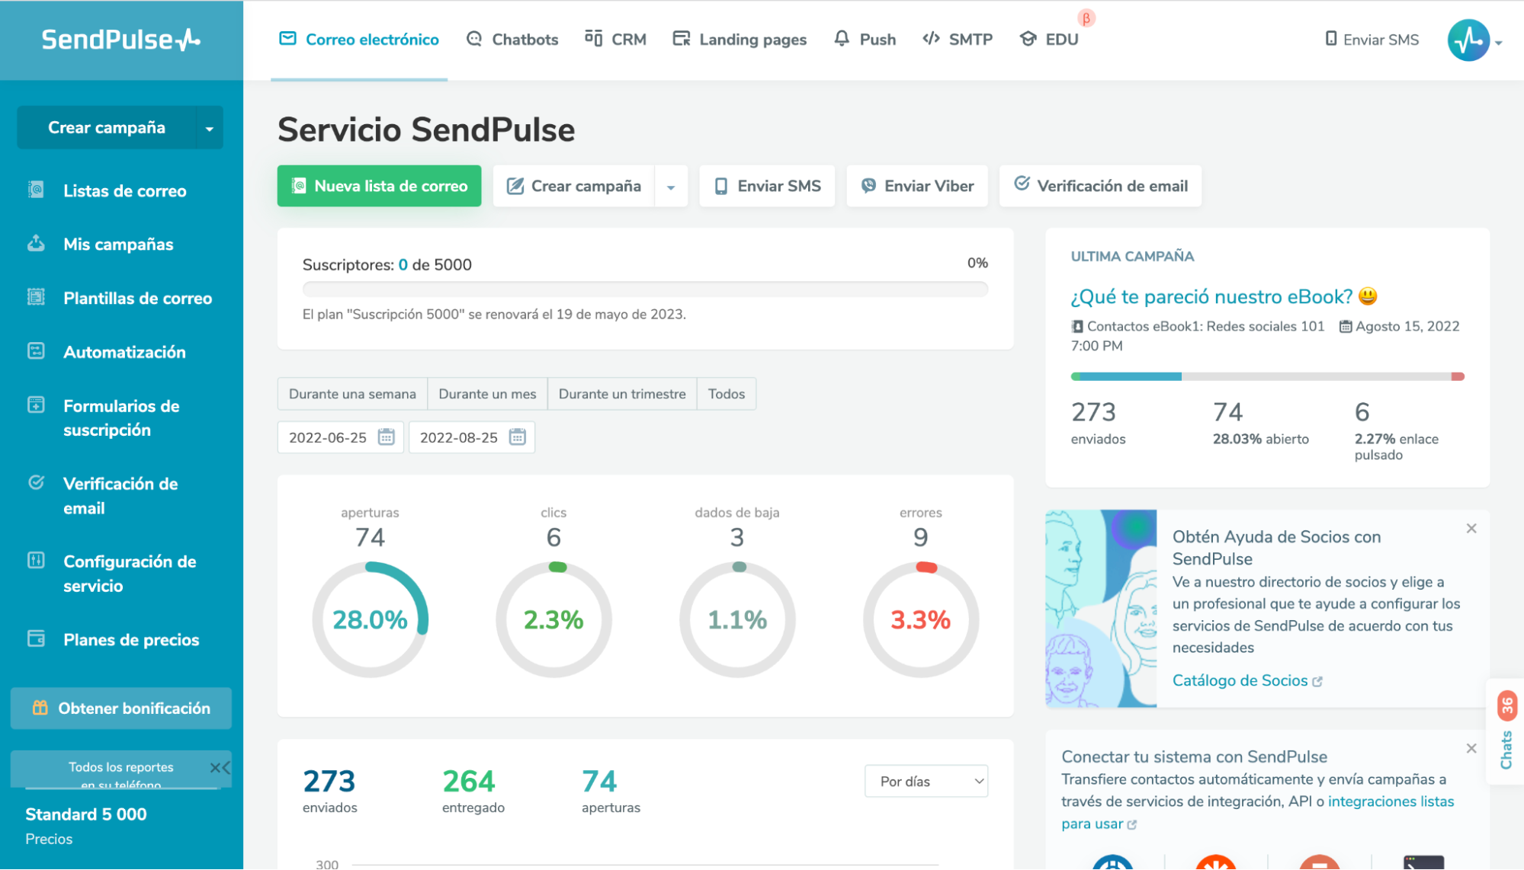Close the Conectar tu sistema card
The width and height of the screenshot is (1524, 870).
click(1471, 749)
